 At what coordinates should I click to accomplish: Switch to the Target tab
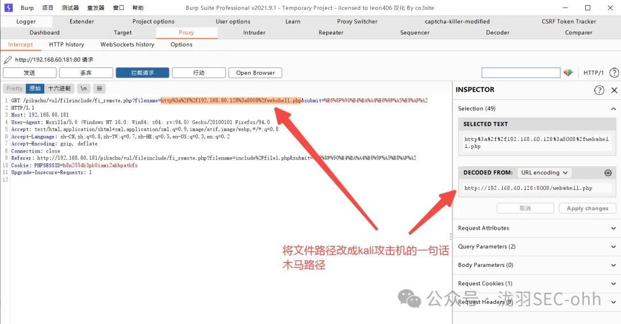(x=123, y=33)
